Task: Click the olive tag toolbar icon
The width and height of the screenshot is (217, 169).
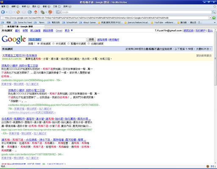Action: pos(42,12)
